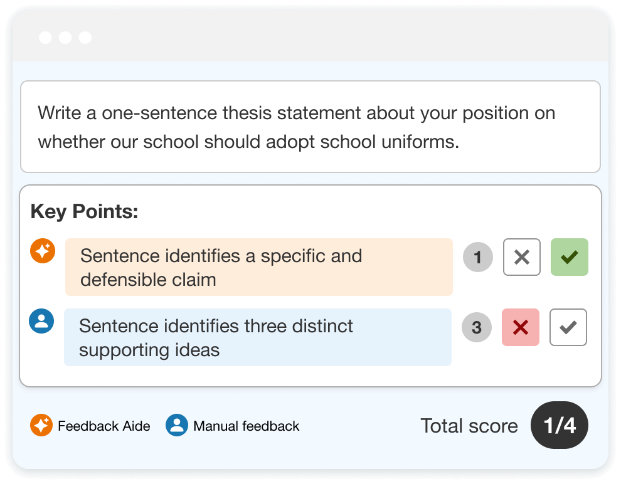The height and width of the screenshot is (484, 621).
Task: Mark three supporting ideas point as correct
Action: point(568,327)
